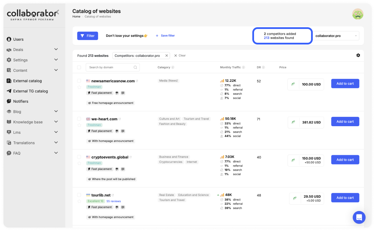The height and width of the screenshot is (231, 375).
Task: Expand the Content menu chevron
Action: (56, 70)
